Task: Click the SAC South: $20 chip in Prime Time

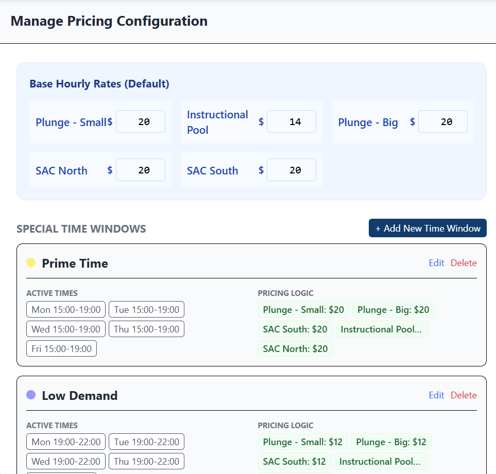Action: click(x=295, y=329)
